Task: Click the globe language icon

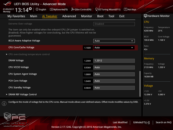Action: [37, 9]
